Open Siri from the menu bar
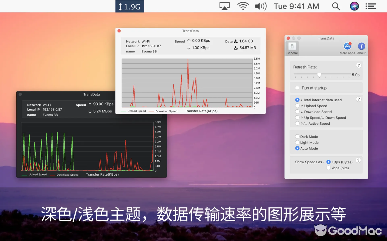The image size is (387, 241). point(354,6)
